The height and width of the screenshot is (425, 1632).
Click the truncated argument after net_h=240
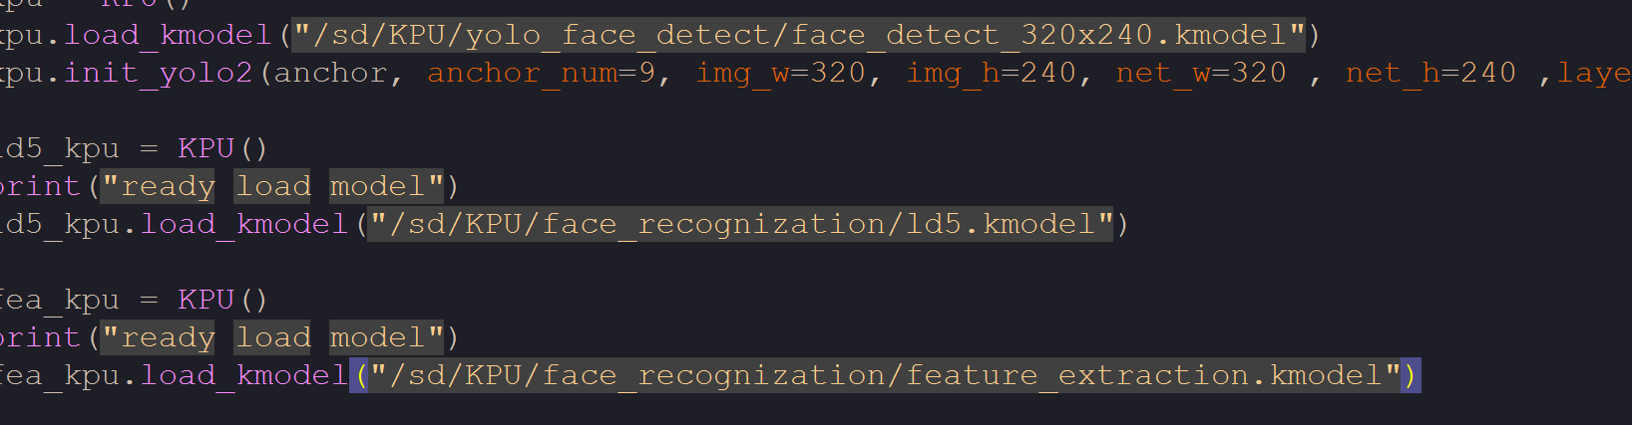1594,74
